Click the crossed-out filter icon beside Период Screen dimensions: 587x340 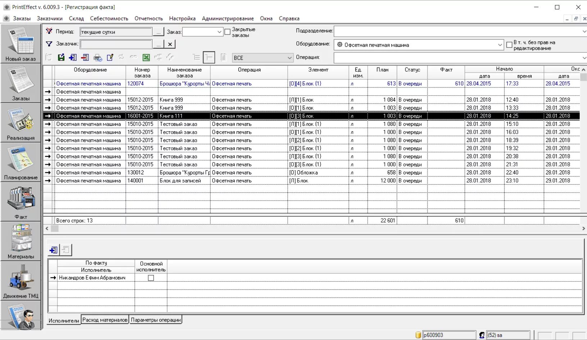[x=49, y=31]
